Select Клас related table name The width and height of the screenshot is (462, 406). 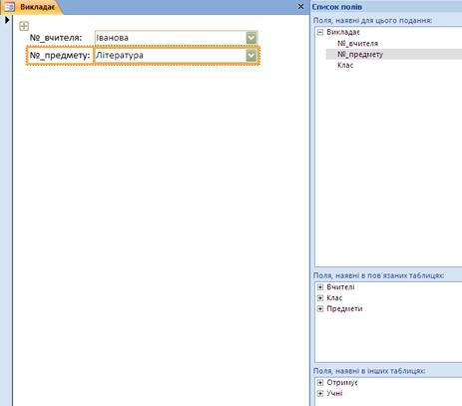[334, 298]
